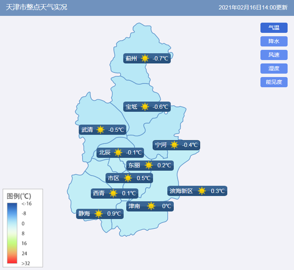Image resolution: width=294 pixels, height=270 pixels.
Task: Switch to the 降水 precipitation view
Action: click(x=274, y=41)
